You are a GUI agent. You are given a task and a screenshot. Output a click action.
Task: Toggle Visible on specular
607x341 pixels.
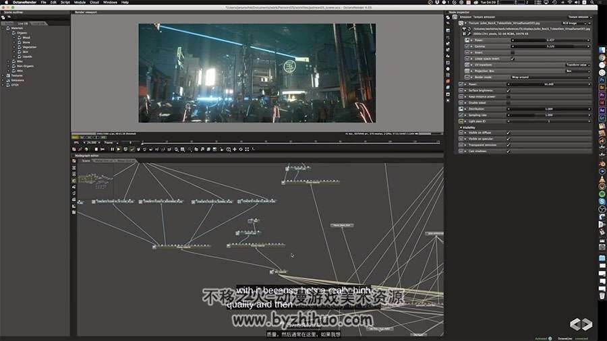pos(509,139)
